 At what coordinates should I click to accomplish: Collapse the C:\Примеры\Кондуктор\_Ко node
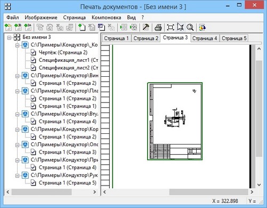17,45
